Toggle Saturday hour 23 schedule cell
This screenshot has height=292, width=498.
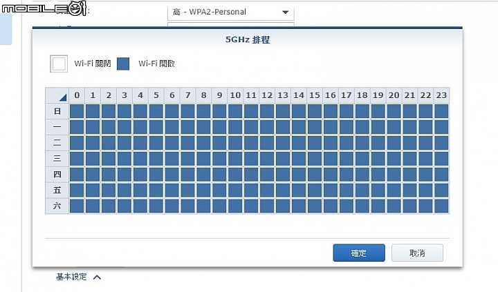coord(441,206)
